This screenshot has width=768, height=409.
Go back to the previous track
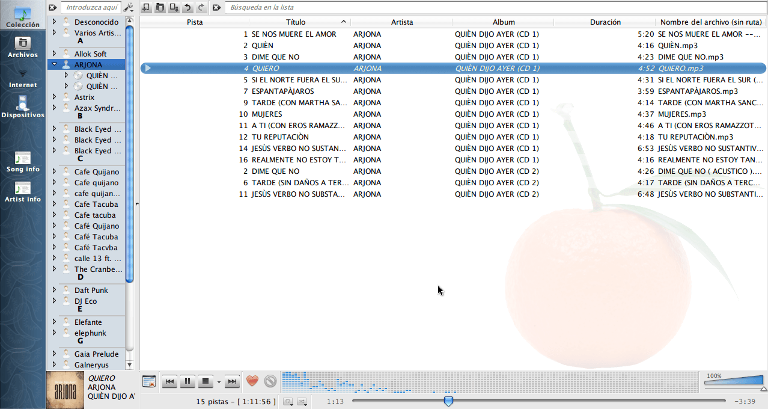169,381
